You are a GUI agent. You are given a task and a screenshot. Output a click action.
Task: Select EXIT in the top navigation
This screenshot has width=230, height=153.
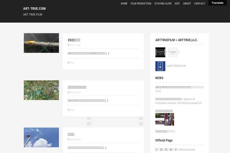(177, 3)
